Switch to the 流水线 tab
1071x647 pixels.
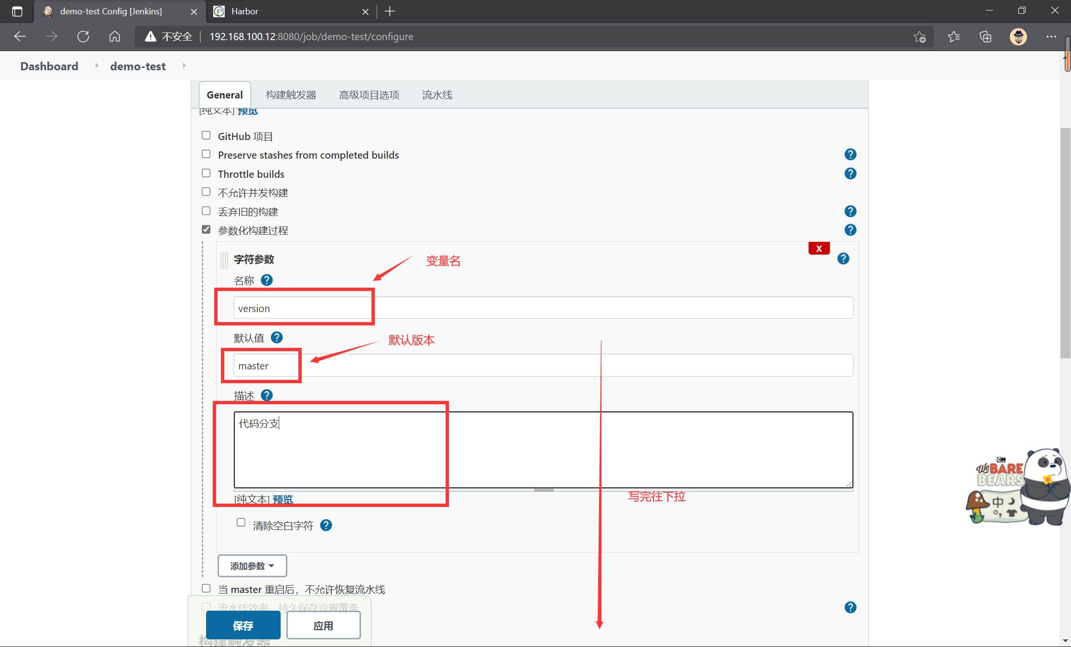[x=437, y=95]
